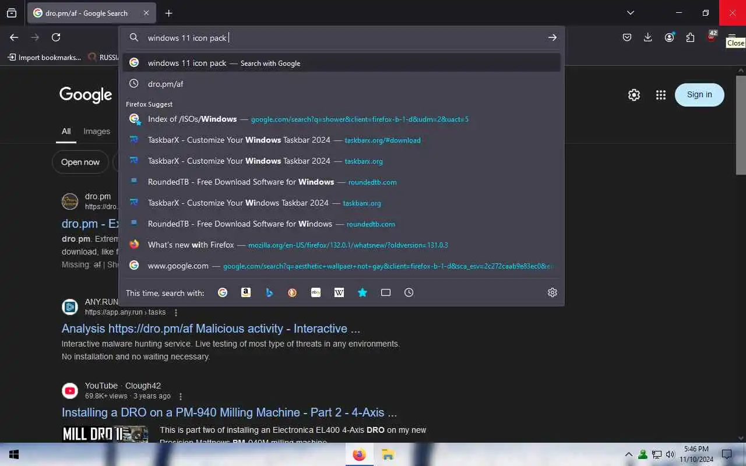This screenshot has width=746, height=466.
Task: Click the volume speaker icon in tray
Action: pos(670,454)
